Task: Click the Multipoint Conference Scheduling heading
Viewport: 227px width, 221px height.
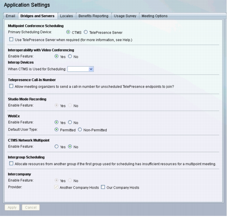Action: pos(36,26)
